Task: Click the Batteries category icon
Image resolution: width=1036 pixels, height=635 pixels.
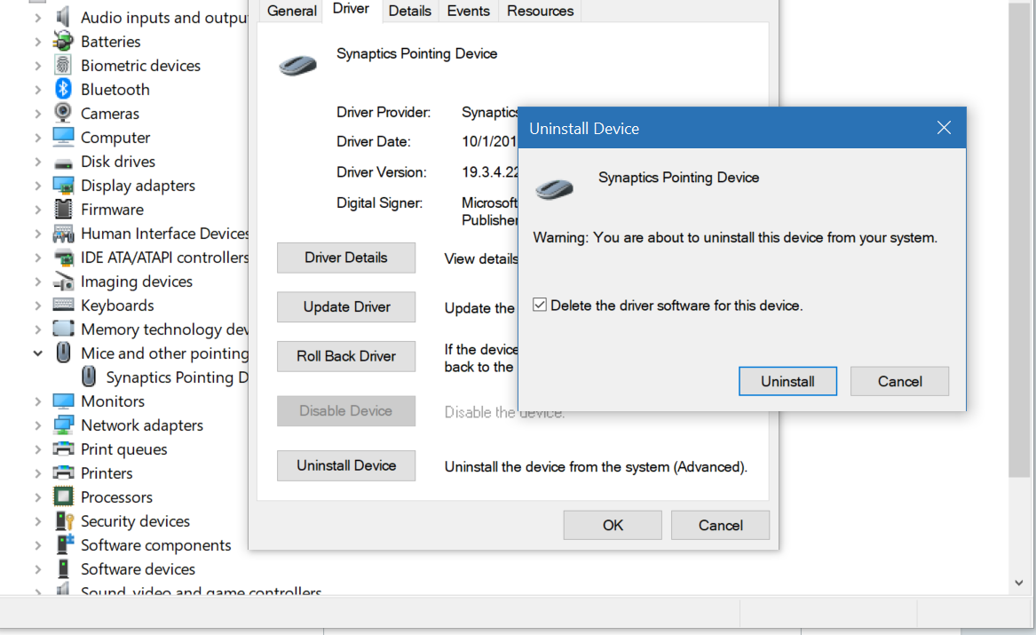Action: [63, 41]
